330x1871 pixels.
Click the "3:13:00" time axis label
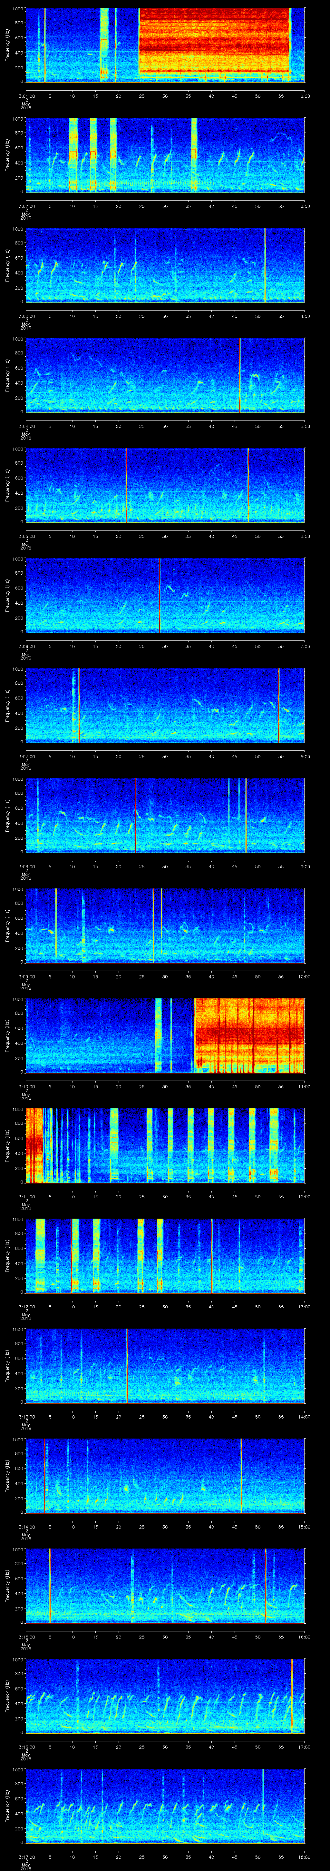[x=26, y=1416]
